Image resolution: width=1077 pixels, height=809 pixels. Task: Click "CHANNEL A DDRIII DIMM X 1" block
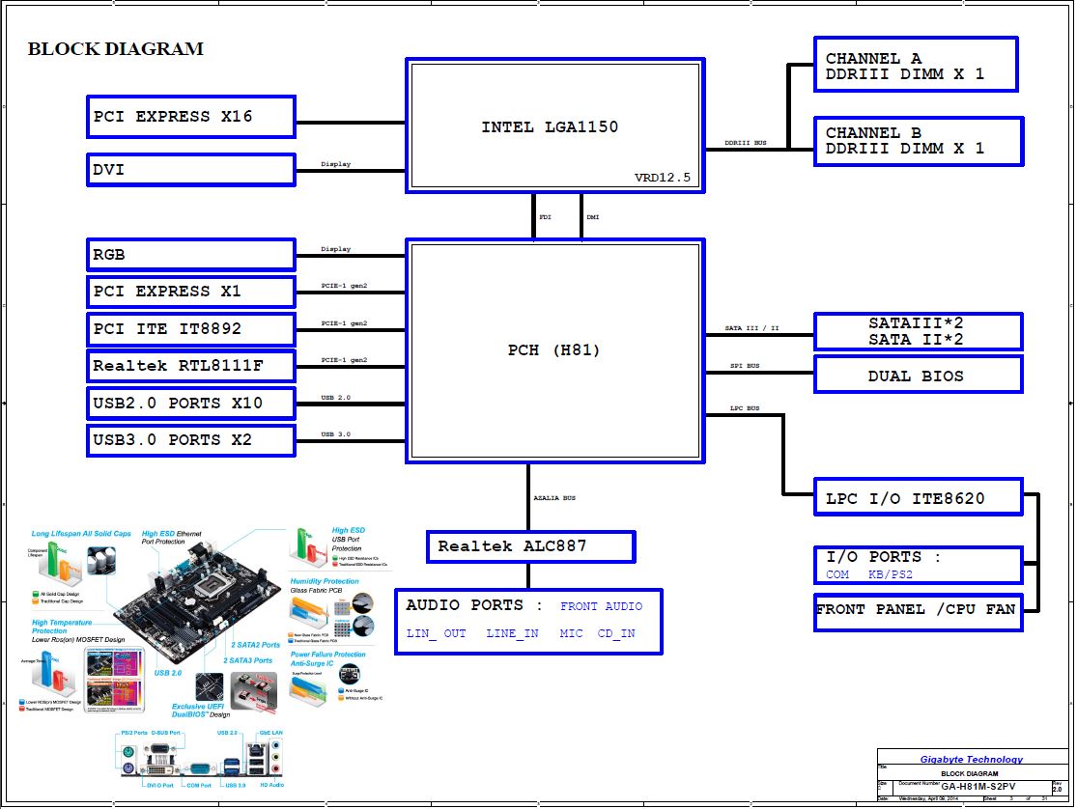tap(916, 65)
